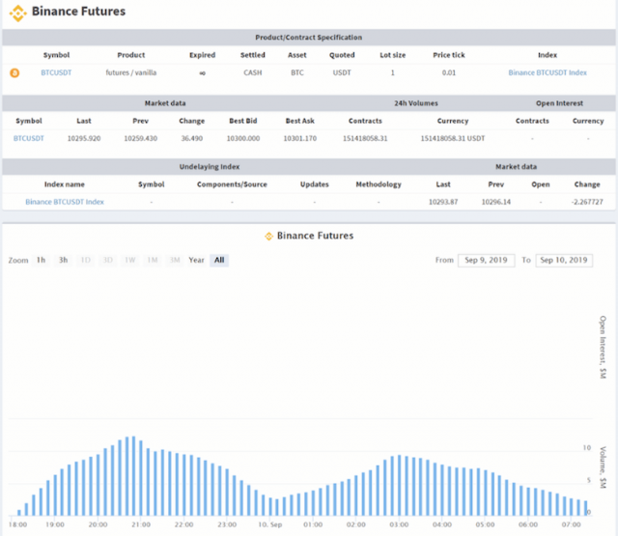Click the Currency volume 151418058.31 USDT
Viewport: 618px width, 536px height.
tap(453, 138)
